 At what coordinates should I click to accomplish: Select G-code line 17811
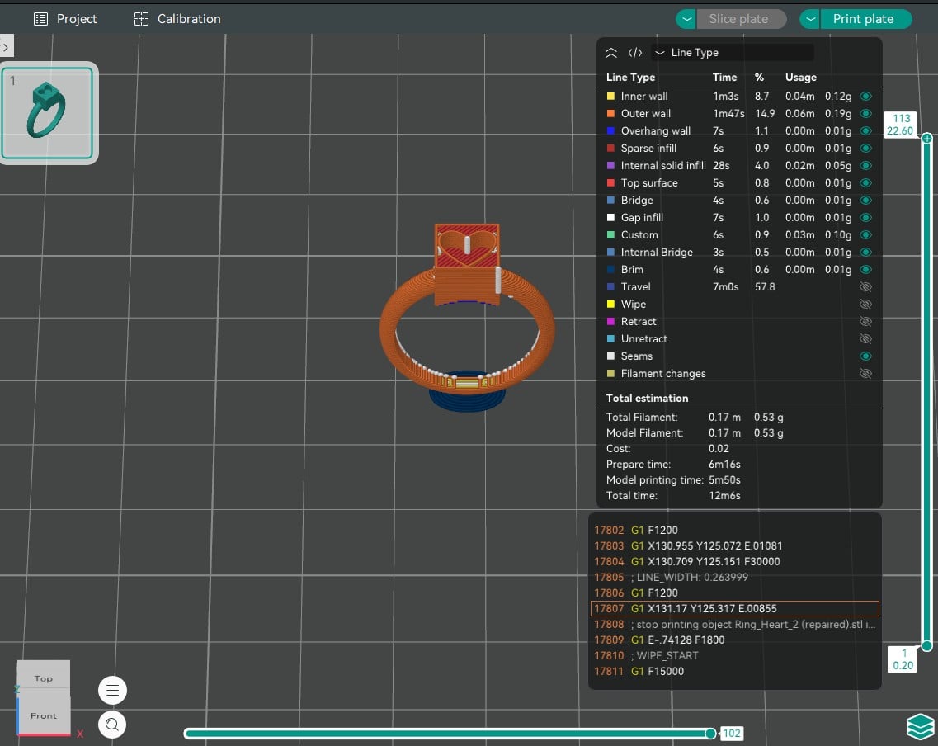(x=734, y=671)
